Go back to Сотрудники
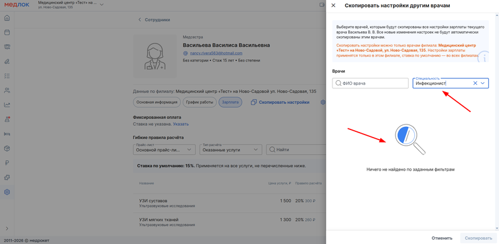Viewport: 499px width, 244px height. click(154, 20)
